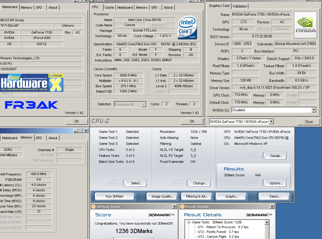
Task: Click the CPU Name field Intel Core 2 Duo E6750
Action: [x=144, y=20]
